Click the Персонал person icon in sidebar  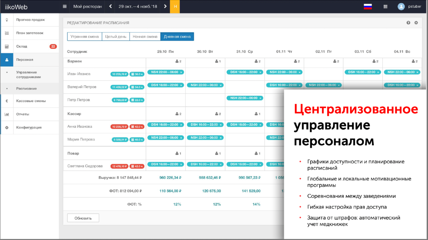(6, 60)
